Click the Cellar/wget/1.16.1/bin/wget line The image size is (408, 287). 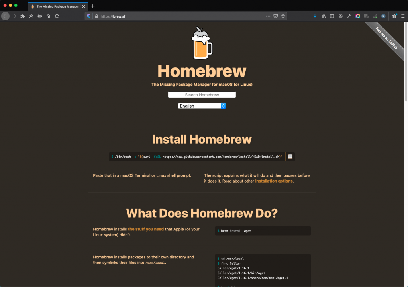tap(241, 273)
